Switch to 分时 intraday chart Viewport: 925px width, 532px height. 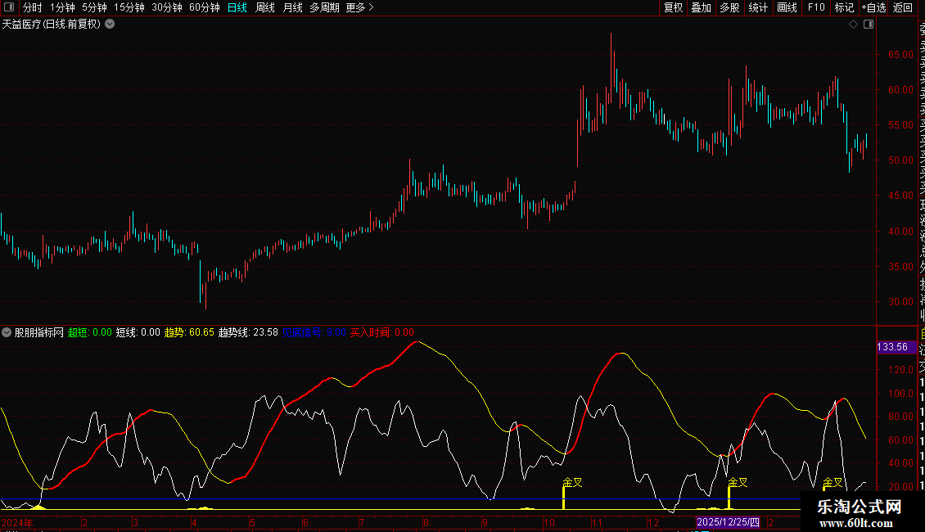coord(33,7)
